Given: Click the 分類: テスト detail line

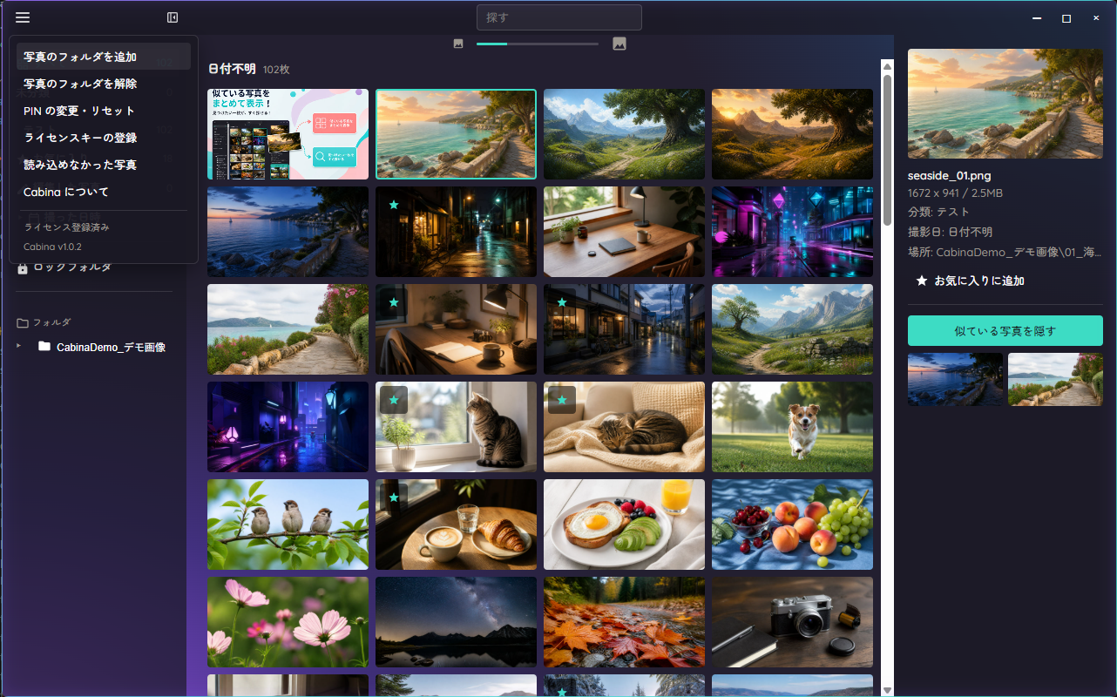Looking at the screenshot, I should point(938,212).
